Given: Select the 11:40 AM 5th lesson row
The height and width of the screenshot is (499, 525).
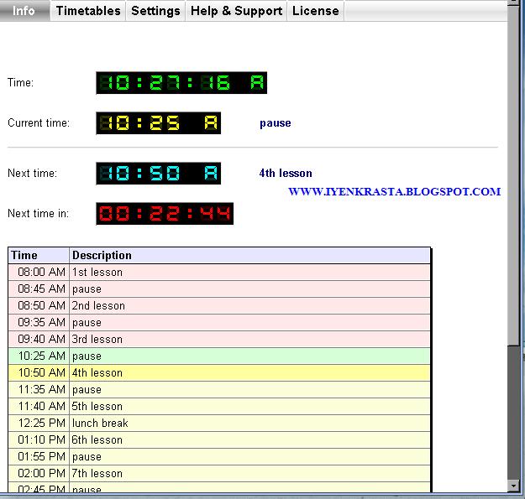Looking at the screenshot, I should 219,407.
